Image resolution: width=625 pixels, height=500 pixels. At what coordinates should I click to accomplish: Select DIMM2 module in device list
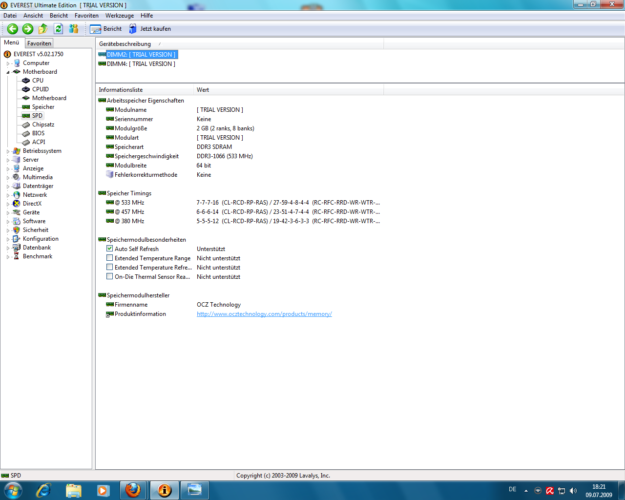(x=142, y=55)
